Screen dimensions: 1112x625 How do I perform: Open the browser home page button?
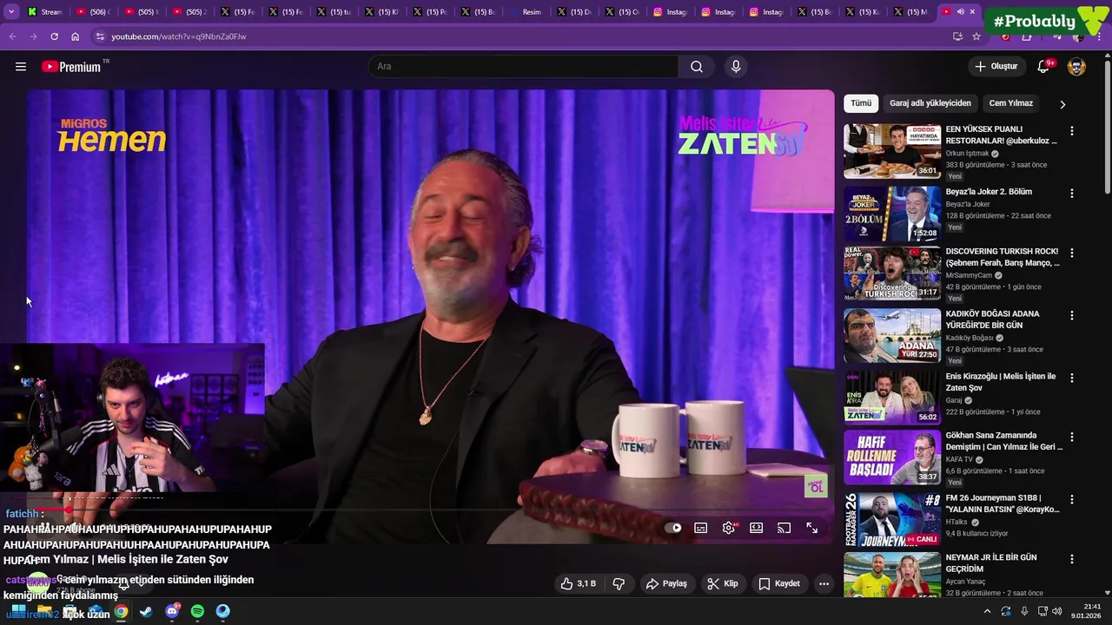[x=75, y=36]
